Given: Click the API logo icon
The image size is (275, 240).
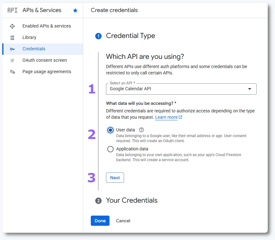Looking at the screenshot, I should (12, 10).
